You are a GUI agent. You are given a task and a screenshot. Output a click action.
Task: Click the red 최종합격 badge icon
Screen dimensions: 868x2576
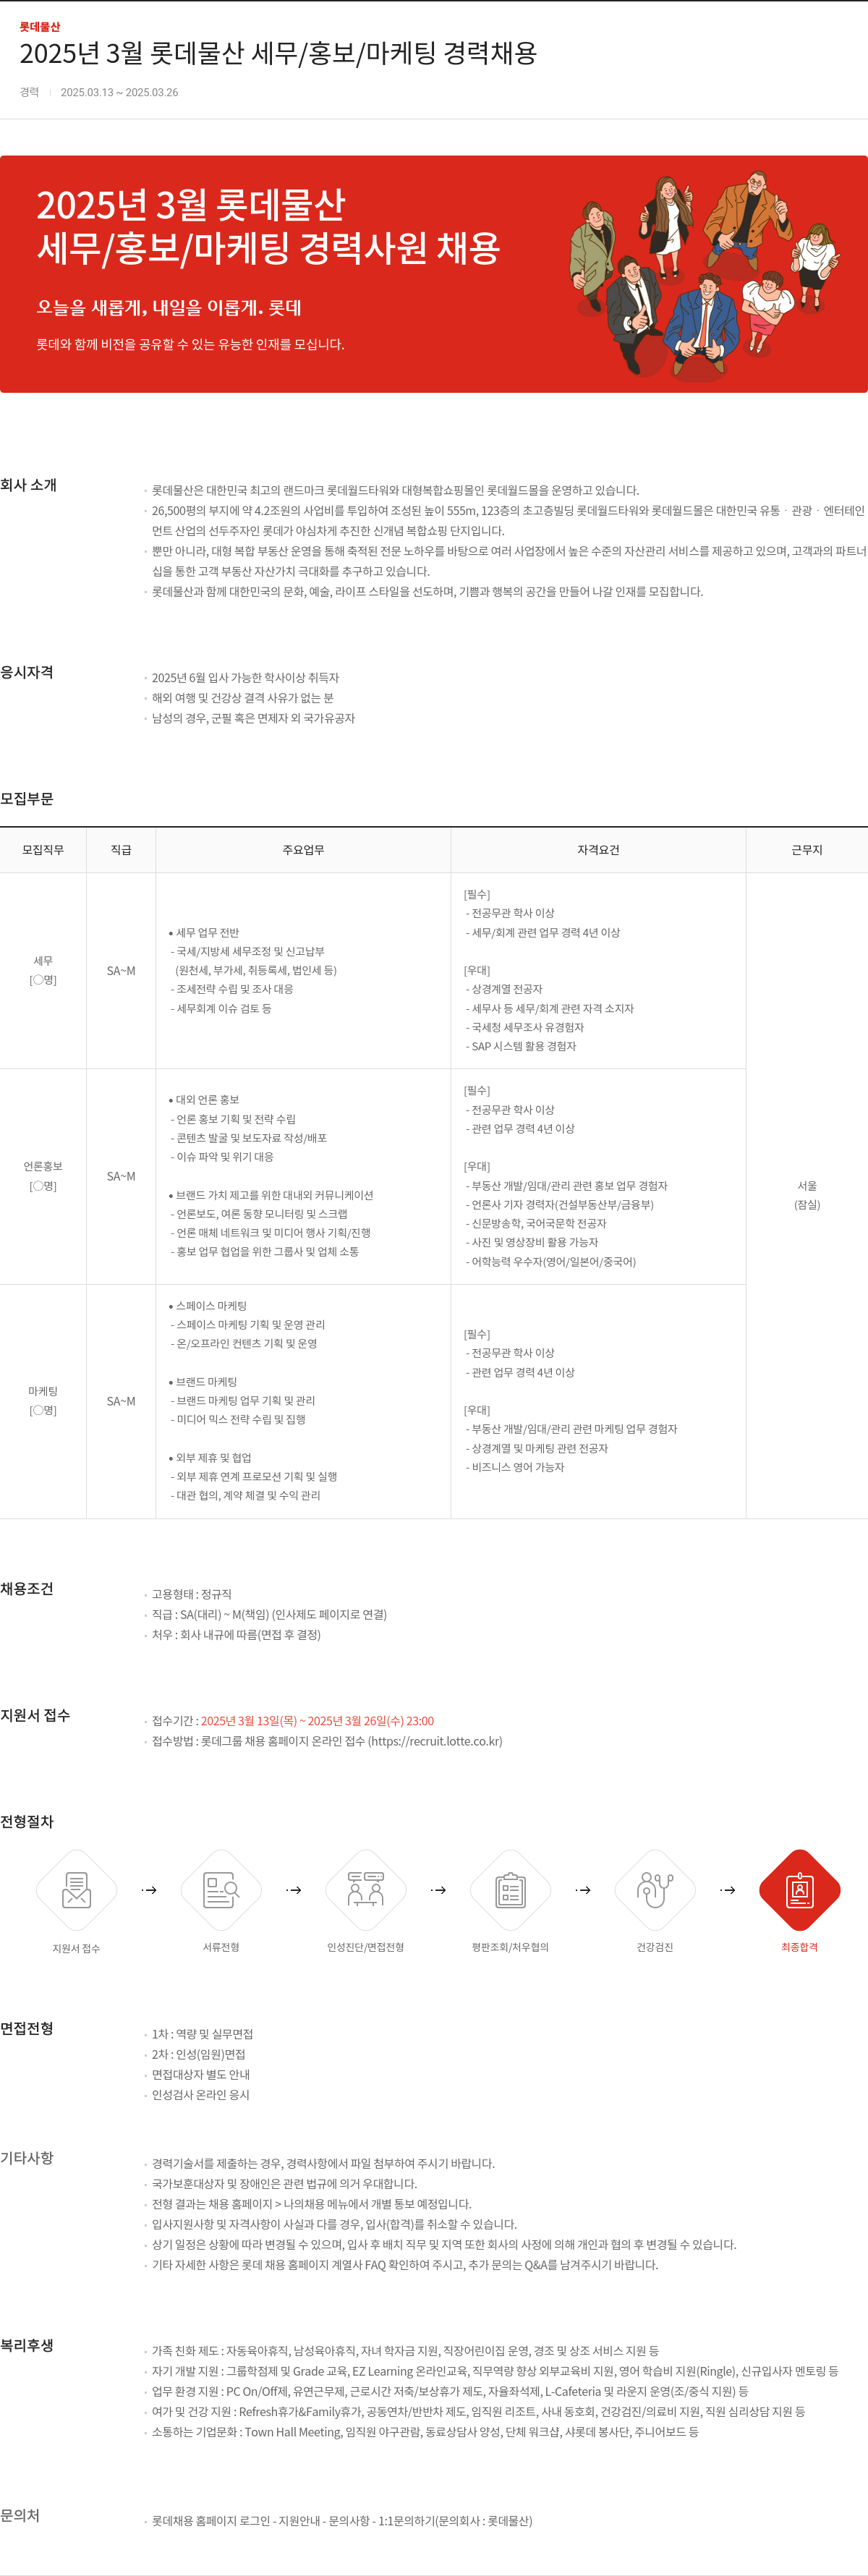(800, 1890)
